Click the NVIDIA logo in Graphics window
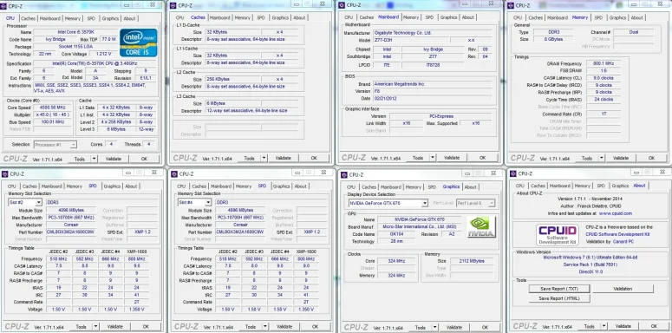The image size is (672, 333). 481,226
